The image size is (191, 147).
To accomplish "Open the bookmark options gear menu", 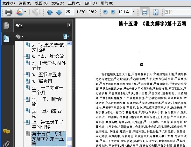I will tap(19, 36).
